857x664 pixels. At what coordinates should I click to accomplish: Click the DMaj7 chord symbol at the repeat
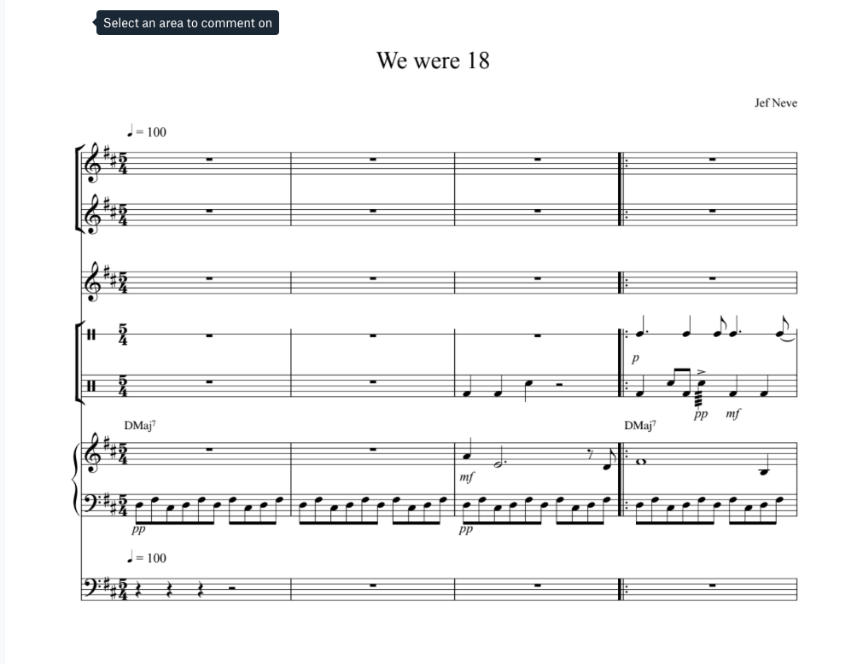pyautogui.click(x=639, y=425)
